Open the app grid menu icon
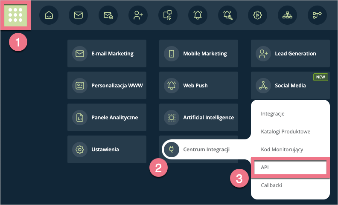 [x=15, y=15]
